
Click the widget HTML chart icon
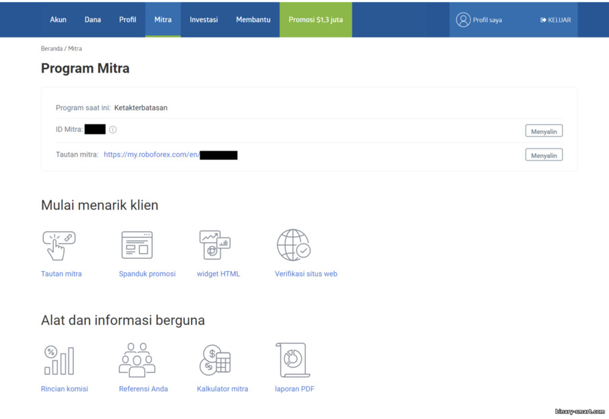[x=215, y=245]
